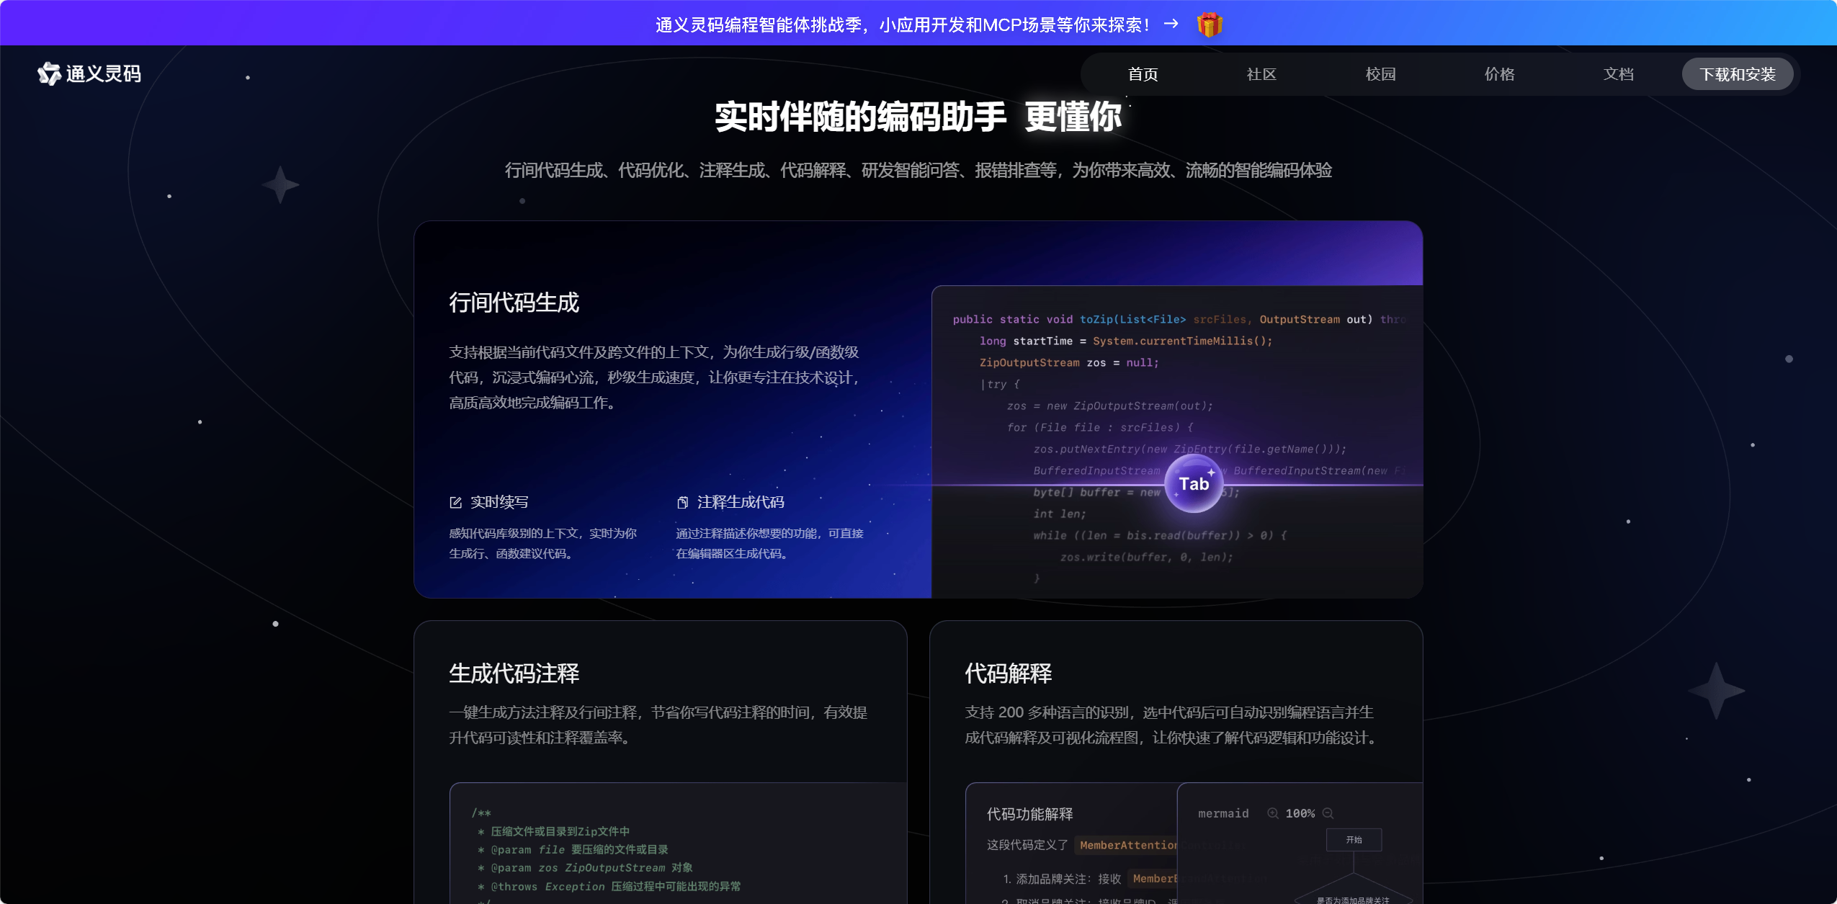Click the 行间代码生成 card heading
This screenshot has width=1837, height=904.
click(x=514, y=303)
